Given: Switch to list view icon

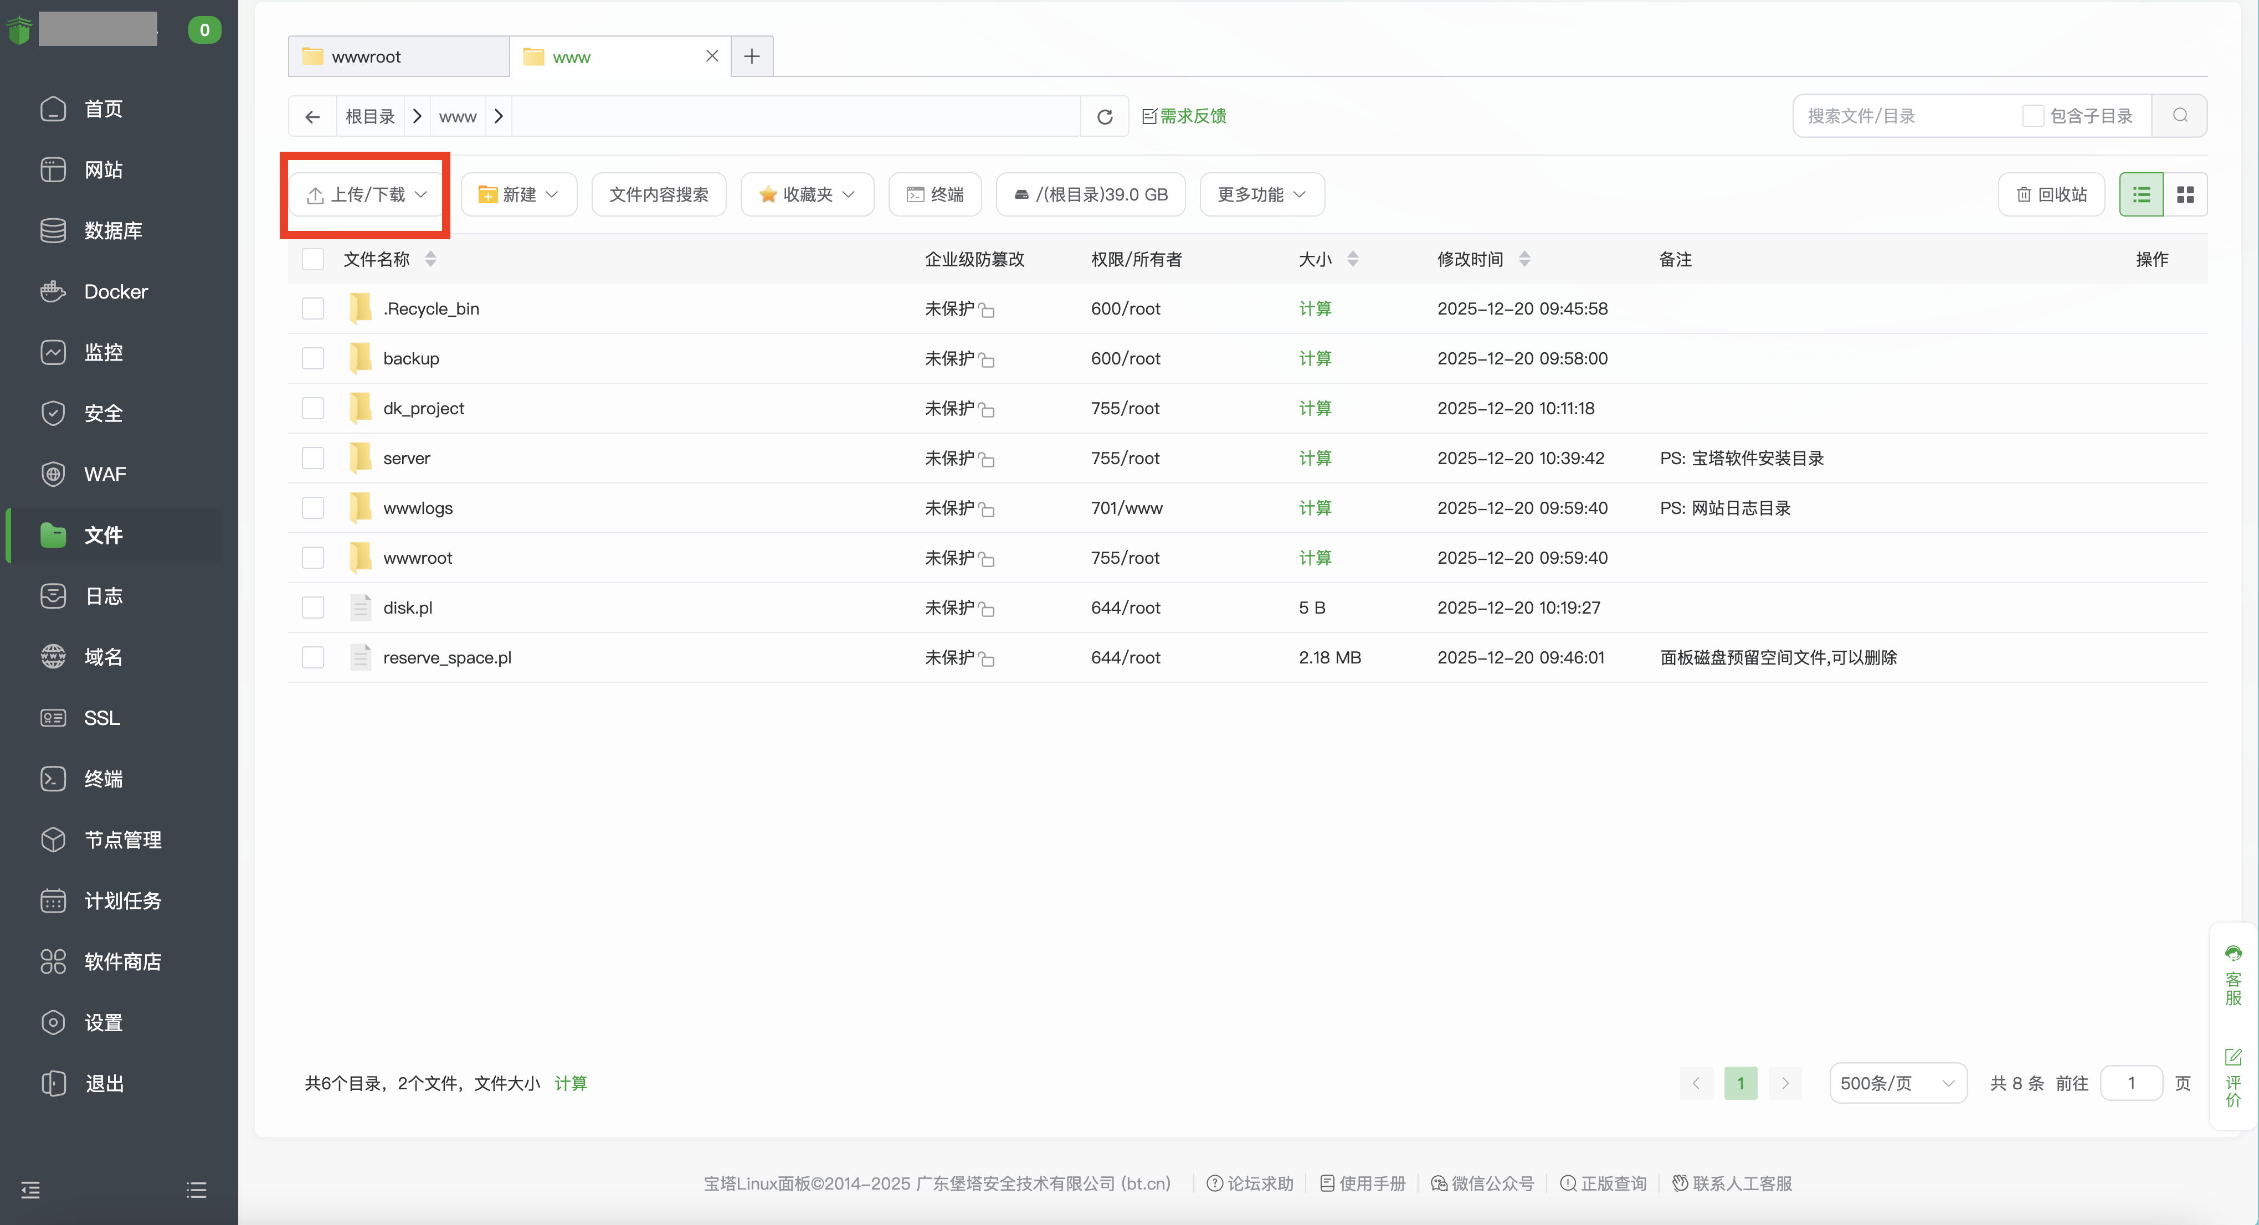Looking at the screenshot, I should [2142, 195].
